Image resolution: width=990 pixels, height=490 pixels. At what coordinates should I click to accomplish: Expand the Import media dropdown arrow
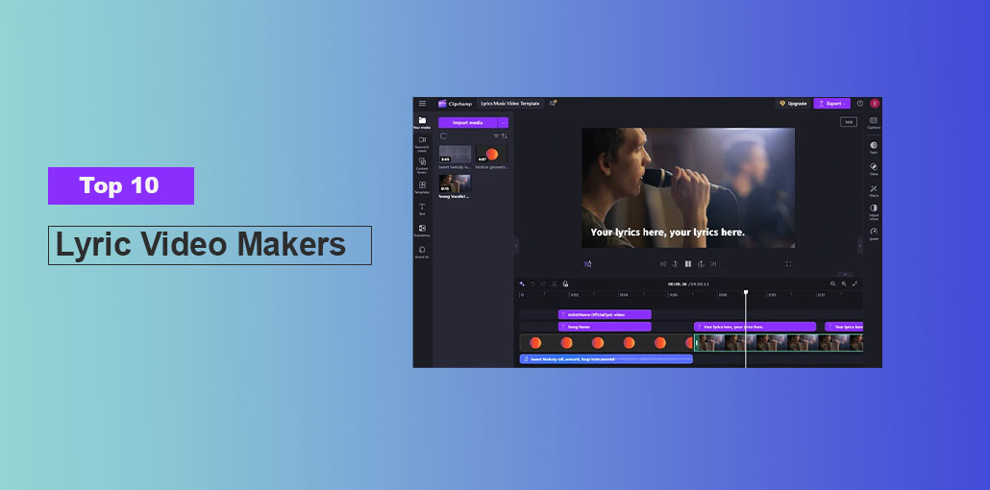coord(504,123)
